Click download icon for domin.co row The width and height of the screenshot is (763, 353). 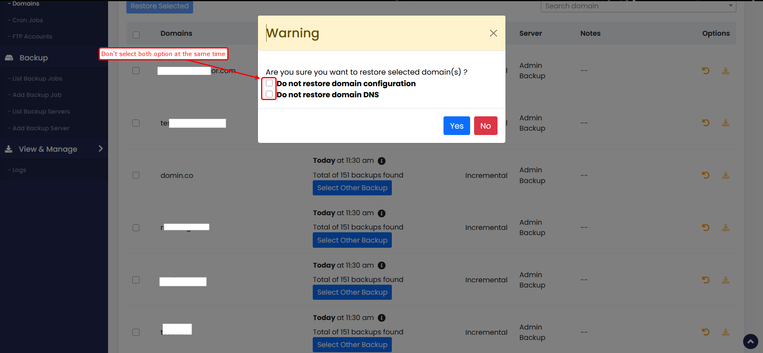725,175
